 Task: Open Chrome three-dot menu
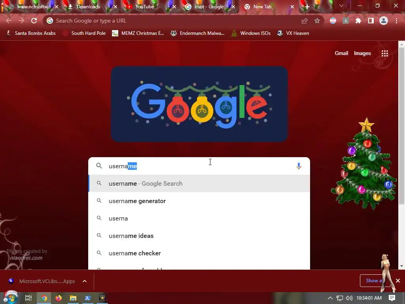396,21
